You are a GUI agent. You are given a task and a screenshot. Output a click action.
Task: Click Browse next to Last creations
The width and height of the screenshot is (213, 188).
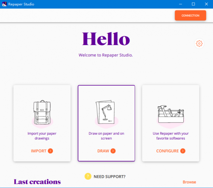[189, 182]
